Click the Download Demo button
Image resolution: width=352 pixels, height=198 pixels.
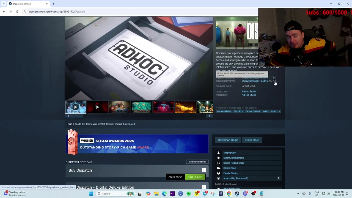click(x=228, y=140)
